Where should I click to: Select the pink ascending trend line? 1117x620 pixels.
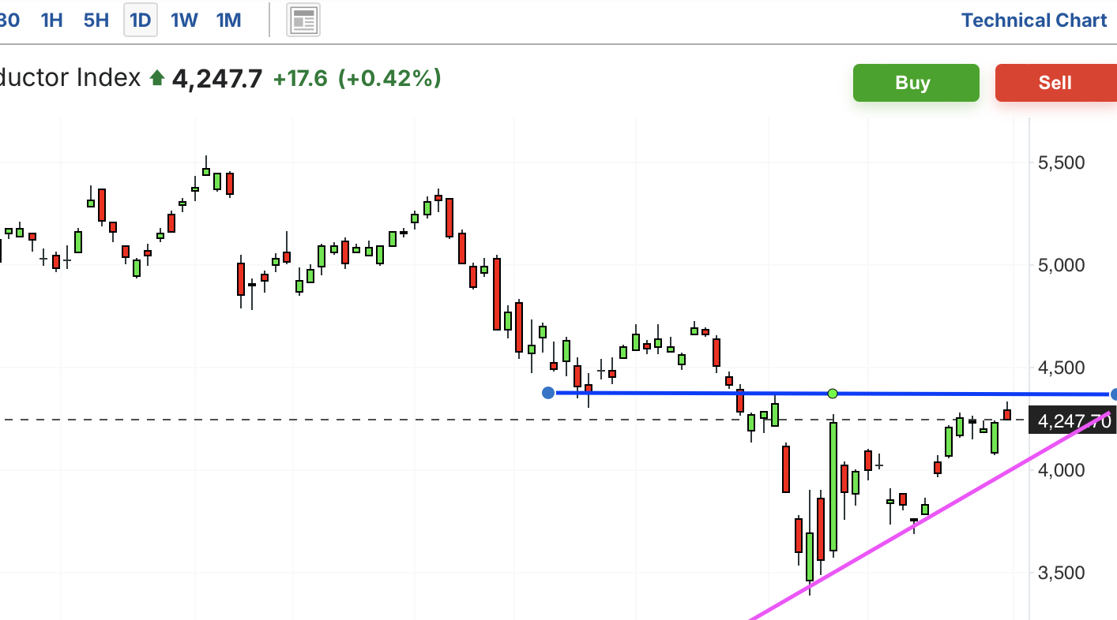(932, 513)
